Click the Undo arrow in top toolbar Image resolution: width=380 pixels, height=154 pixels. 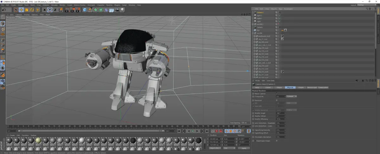(4, 10)
